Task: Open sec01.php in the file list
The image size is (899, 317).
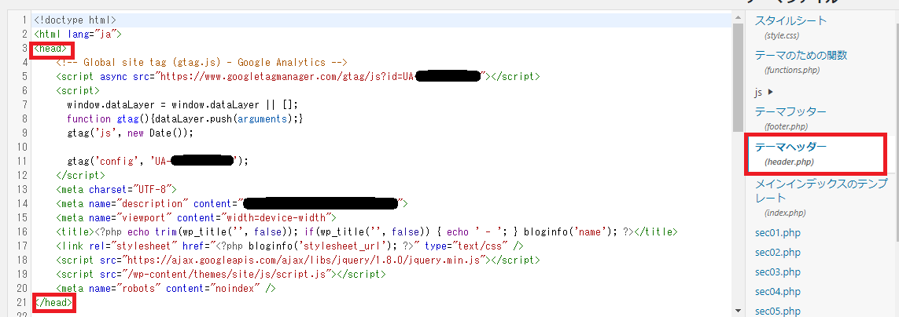Action: click(x=778, y=233)
